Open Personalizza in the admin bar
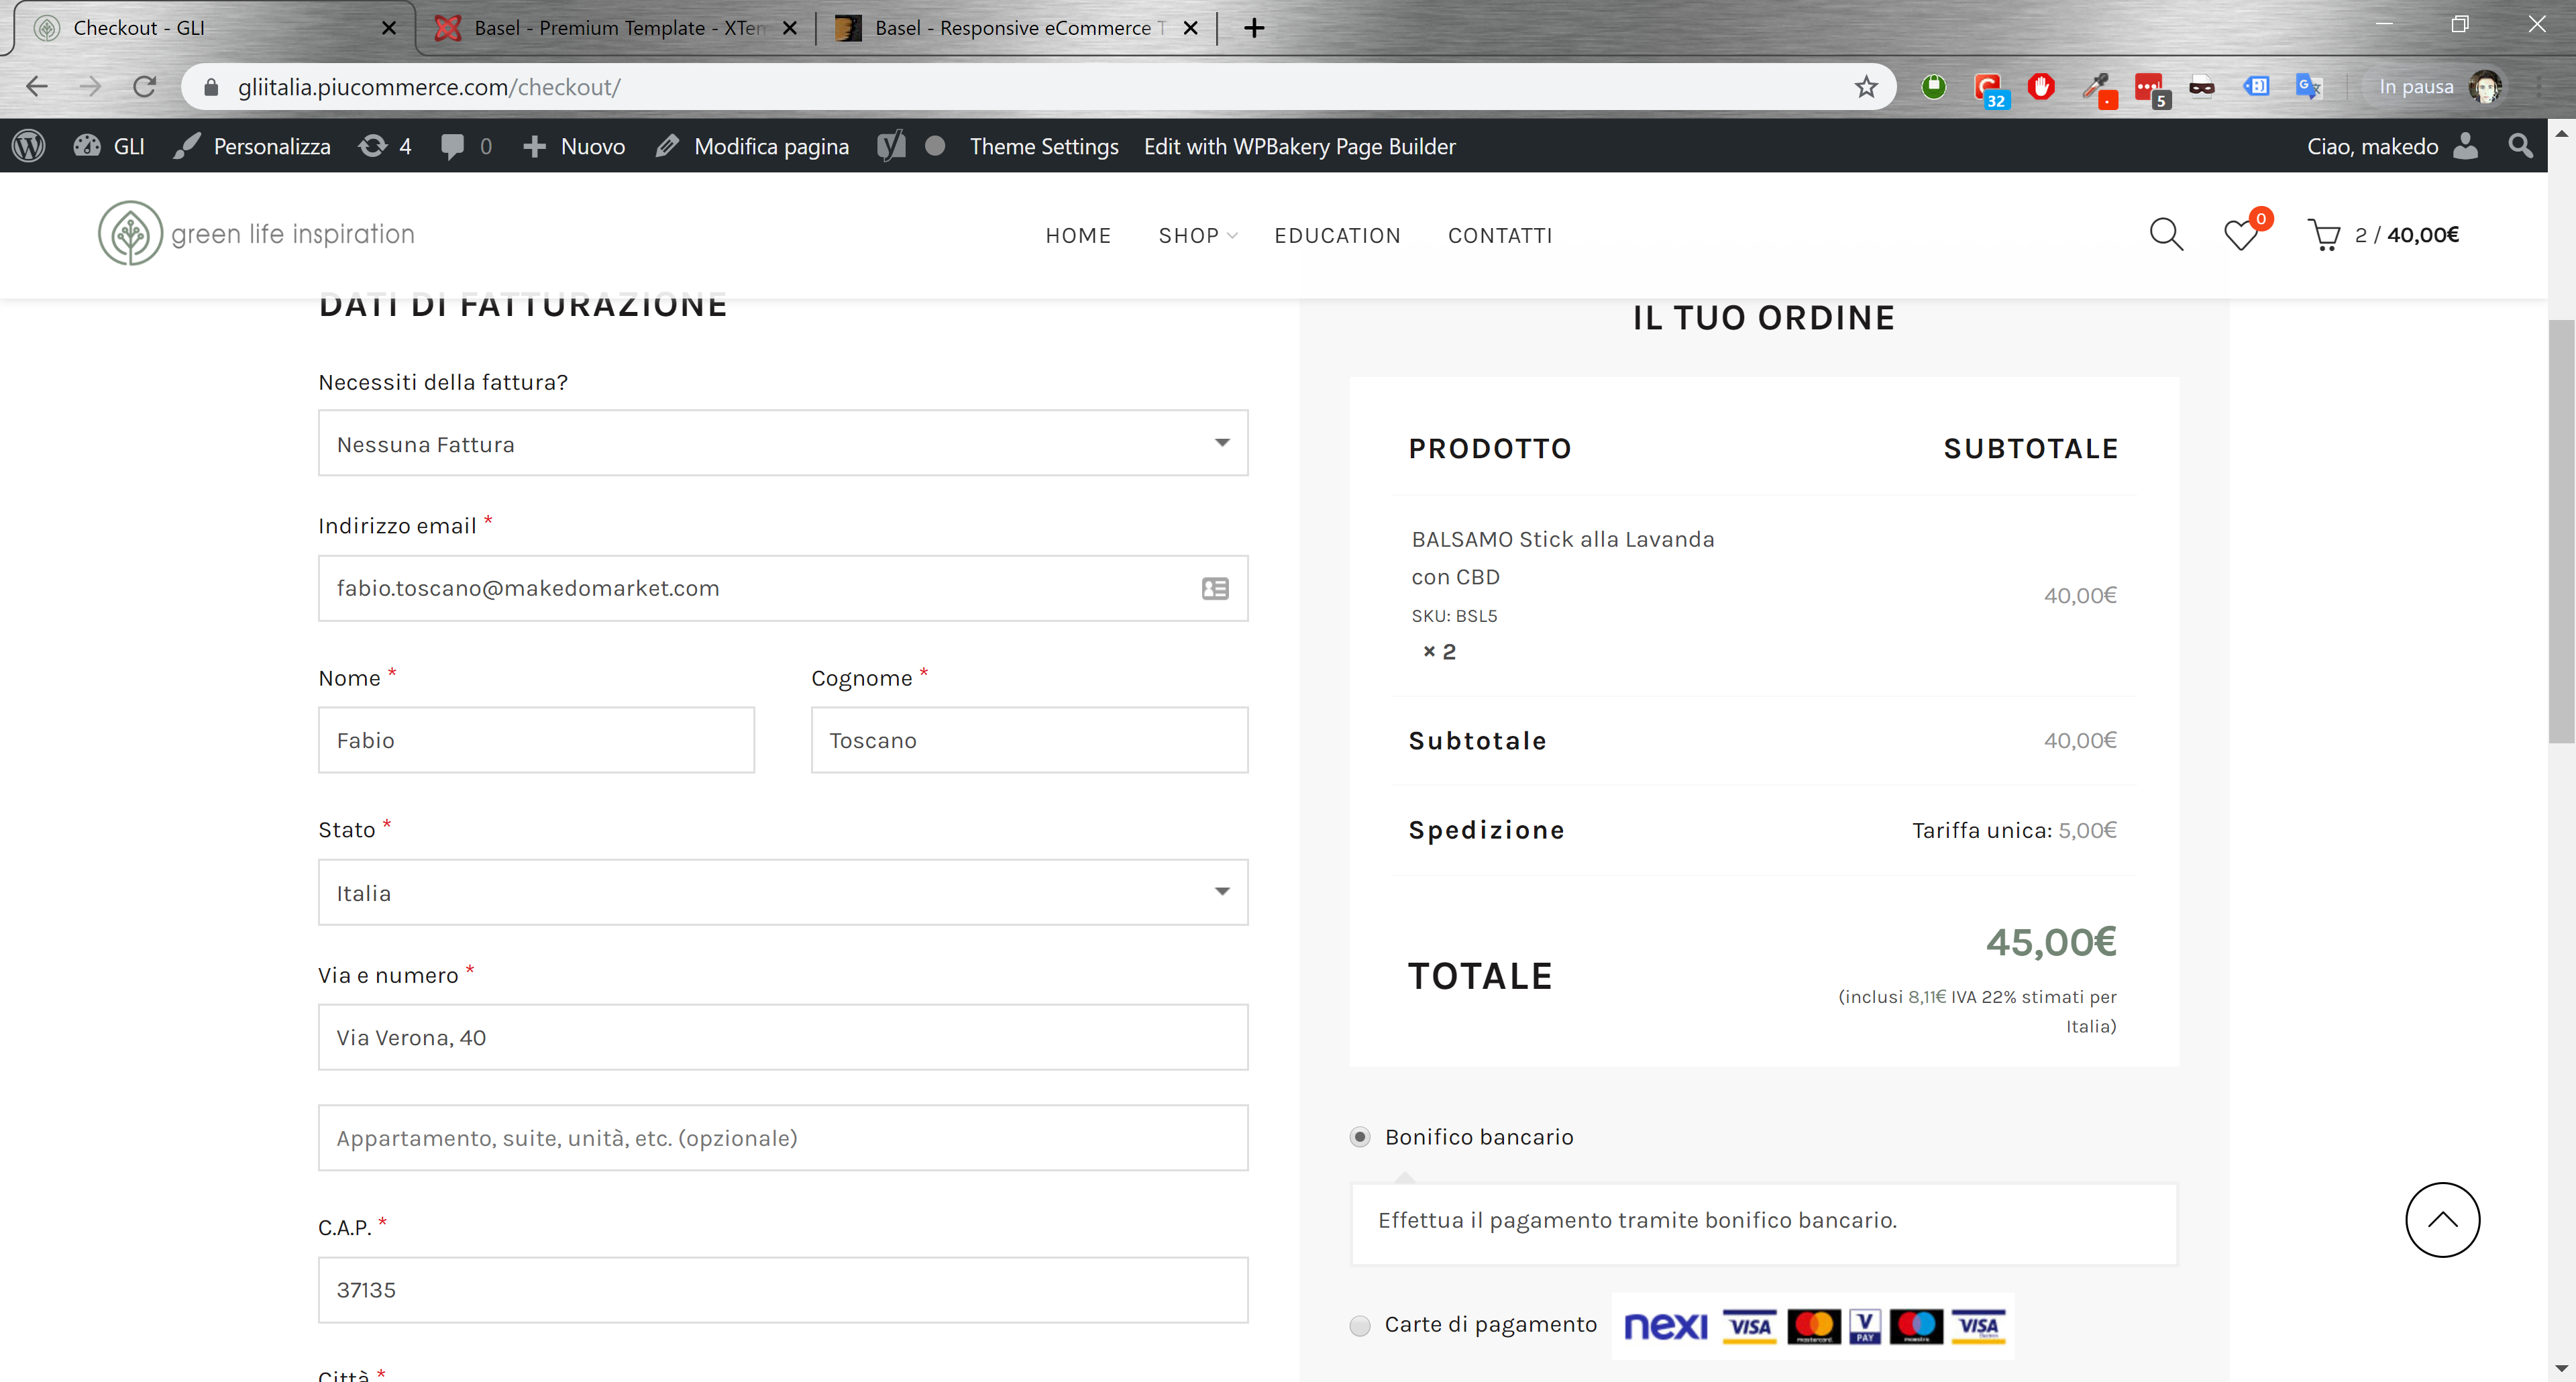The width and height of the screenshot is (2576, 1382). point(252,146)
